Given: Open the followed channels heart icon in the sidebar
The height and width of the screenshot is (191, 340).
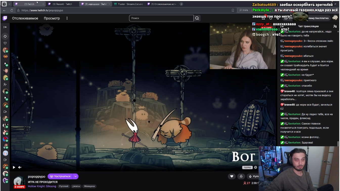Looking at the screenshot, I should (x=5, y=43).
